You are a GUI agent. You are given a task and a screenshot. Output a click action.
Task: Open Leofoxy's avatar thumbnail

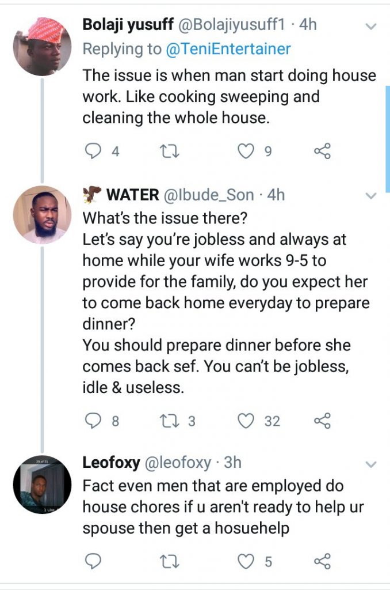pyautogui.click(x=42, y=484)
